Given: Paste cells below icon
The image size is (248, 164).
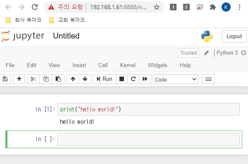Looking at the screenshot, I should click(x=58, y=79).
